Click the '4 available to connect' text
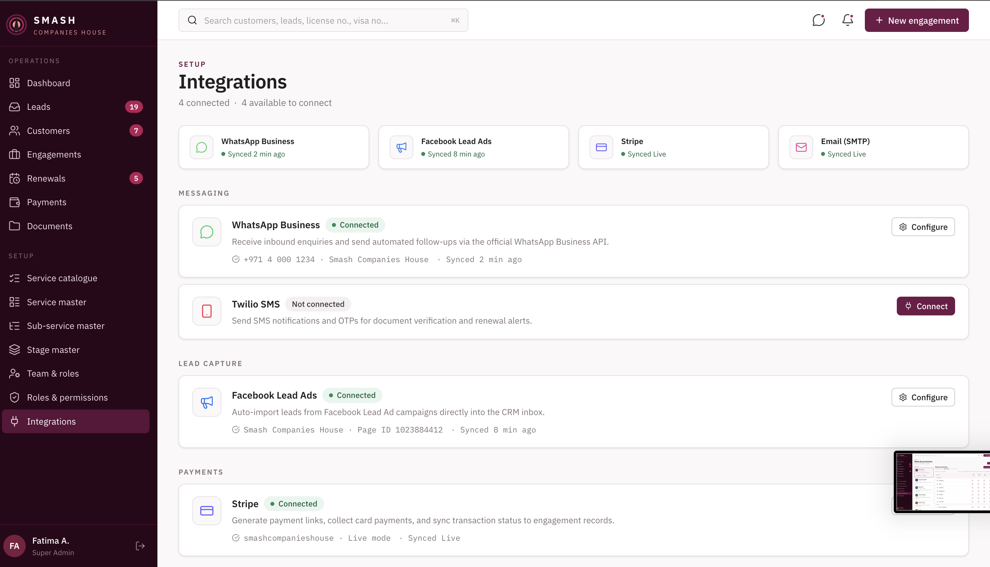Image resolution: width=990 pixels, height=567 pixels. pos(286,103)
